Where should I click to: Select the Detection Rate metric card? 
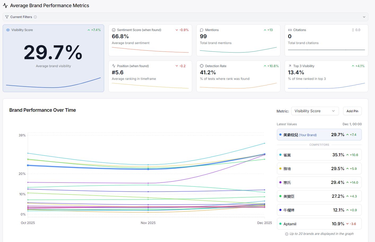coord(238,76)
